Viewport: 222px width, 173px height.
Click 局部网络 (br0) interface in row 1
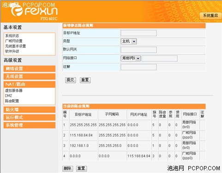[189, 125]
